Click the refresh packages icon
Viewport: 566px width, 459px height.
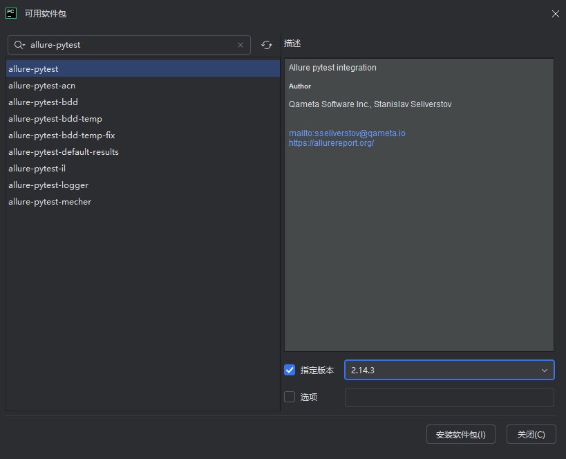pyautogui.click(x=266, y=45)
